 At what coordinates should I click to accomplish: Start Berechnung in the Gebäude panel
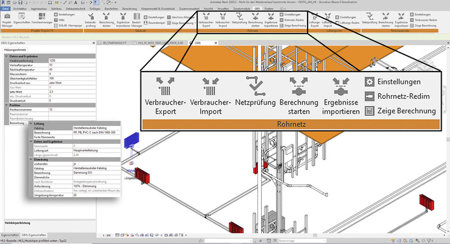[x=106, y=20]
